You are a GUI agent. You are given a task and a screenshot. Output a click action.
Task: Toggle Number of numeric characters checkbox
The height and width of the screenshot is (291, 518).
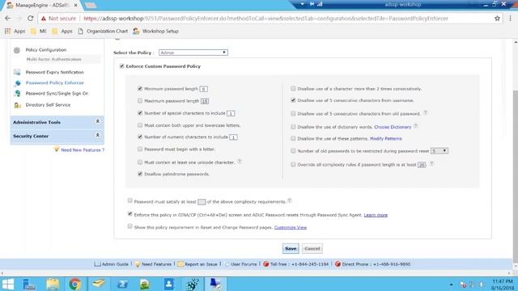[x=140, y=137]
